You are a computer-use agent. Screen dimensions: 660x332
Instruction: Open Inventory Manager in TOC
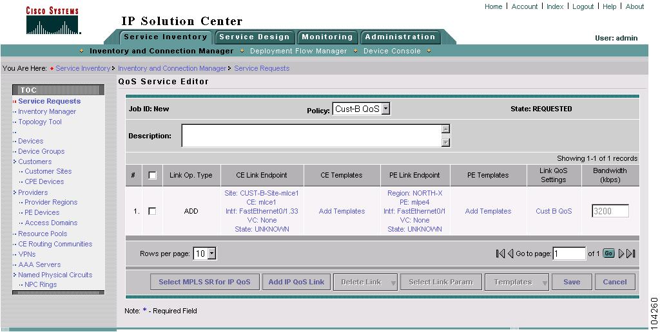(x=47, y=111)
